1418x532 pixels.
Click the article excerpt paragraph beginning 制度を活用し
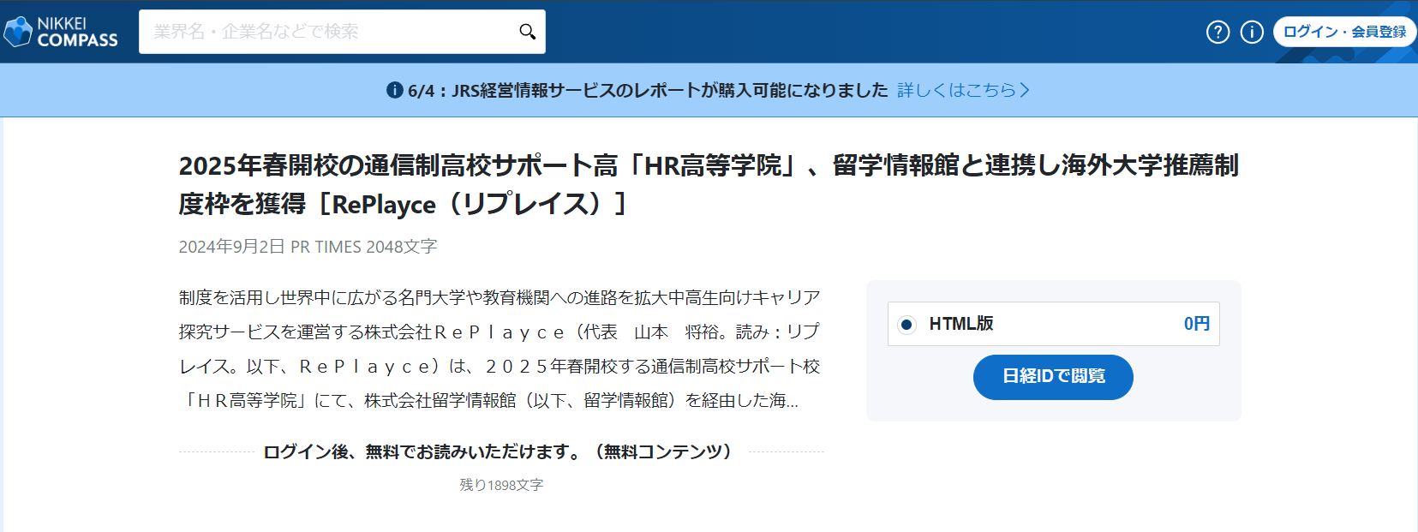click(x=500, y=349)
